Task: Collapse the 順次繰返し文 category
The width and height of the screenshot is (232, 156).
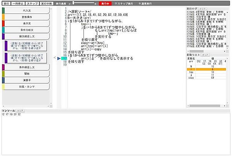Action: tap(27, 36)
